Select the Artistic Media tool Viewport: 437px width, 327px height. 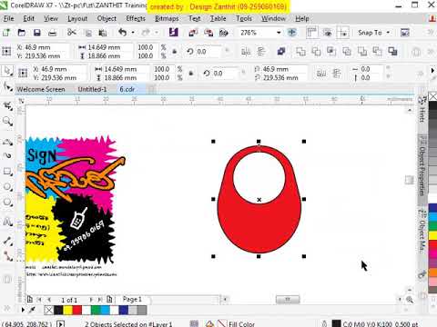[x=7, y=155]
